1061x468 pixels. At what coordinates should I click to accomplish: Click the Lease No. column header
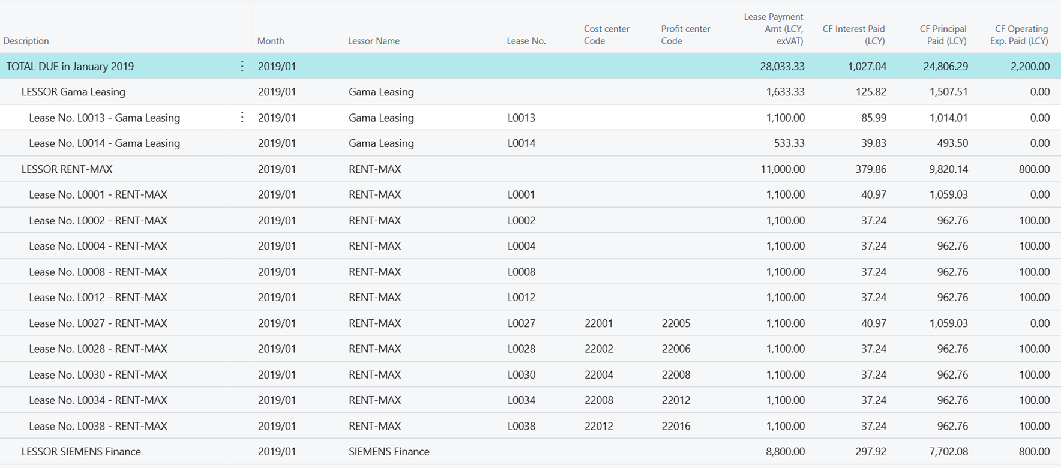[x=526, y=41]
